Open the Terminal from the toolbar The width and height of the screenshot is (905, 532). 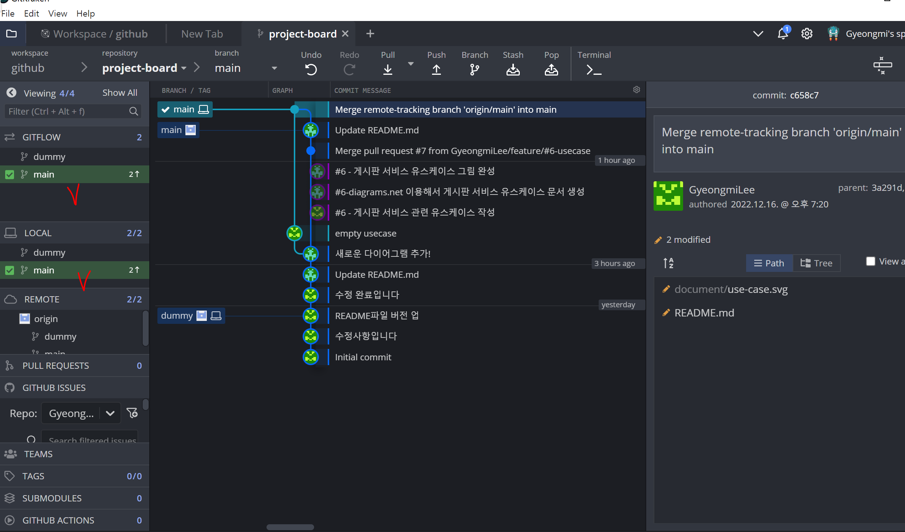[594, 69]
